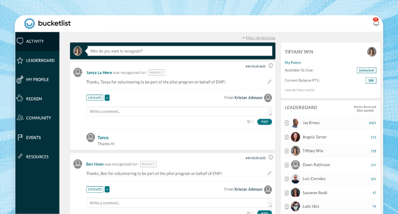Click the Activity speech bubble icon

20,41
